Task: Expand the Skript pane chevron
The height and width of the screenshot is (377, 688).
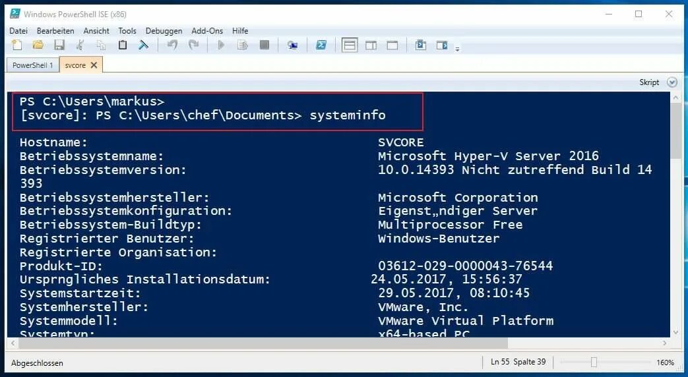Action: 672,82
